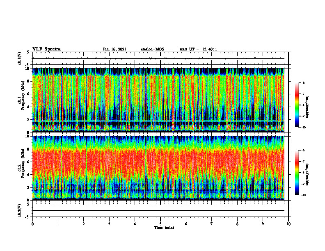
Task: Click the "-10" label on ch.1 colorbar
Action: click(303, 128)
